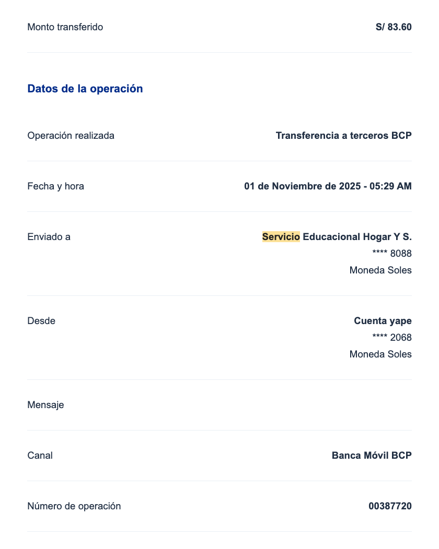Click the S/ 83.60 transferred amount
Viewport: 439px width, 549px height.
pyautogui.click(x=394, y=27)
